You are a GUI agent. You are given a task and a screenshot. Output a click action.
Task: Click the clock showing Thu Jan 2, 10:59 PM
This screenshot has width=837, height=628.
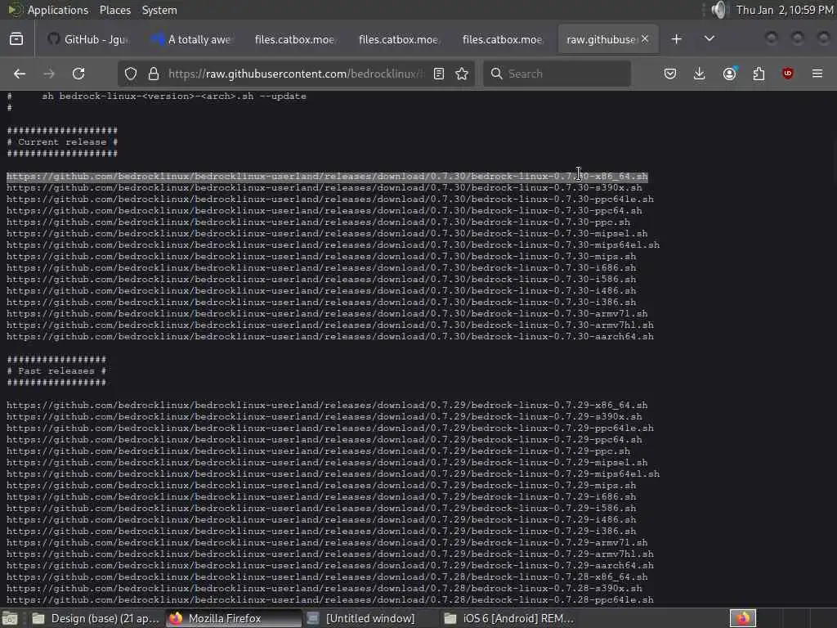(x=785, y=10)
